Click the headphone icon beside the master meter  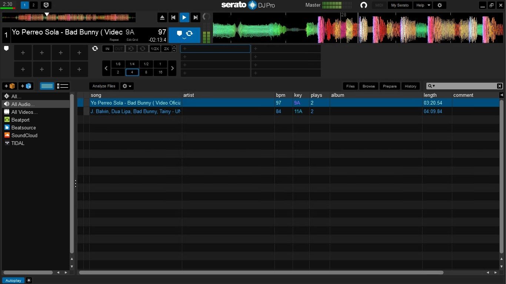point(364,5)
